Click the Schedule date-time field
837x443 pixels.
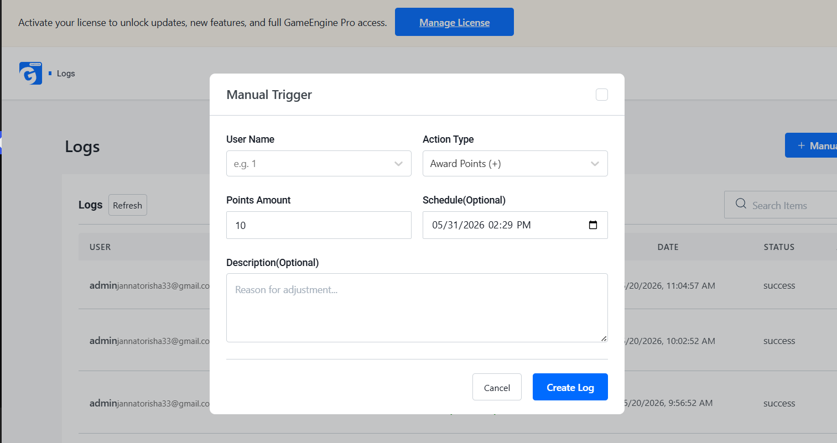[x=515, y=225]
